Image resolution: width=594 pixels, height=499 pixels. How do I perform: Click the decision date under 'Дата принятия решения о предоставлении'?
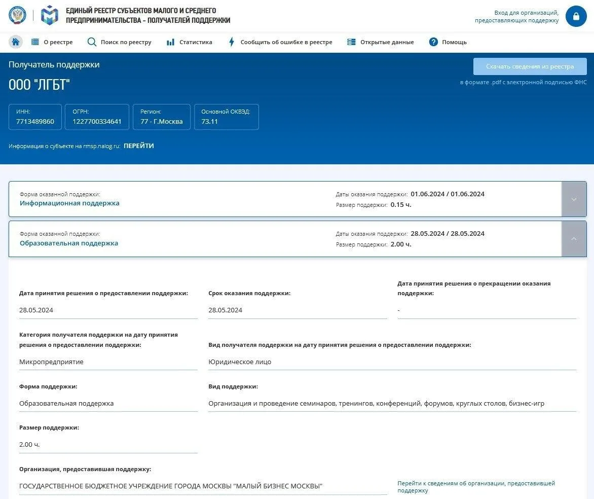point(36,310)
